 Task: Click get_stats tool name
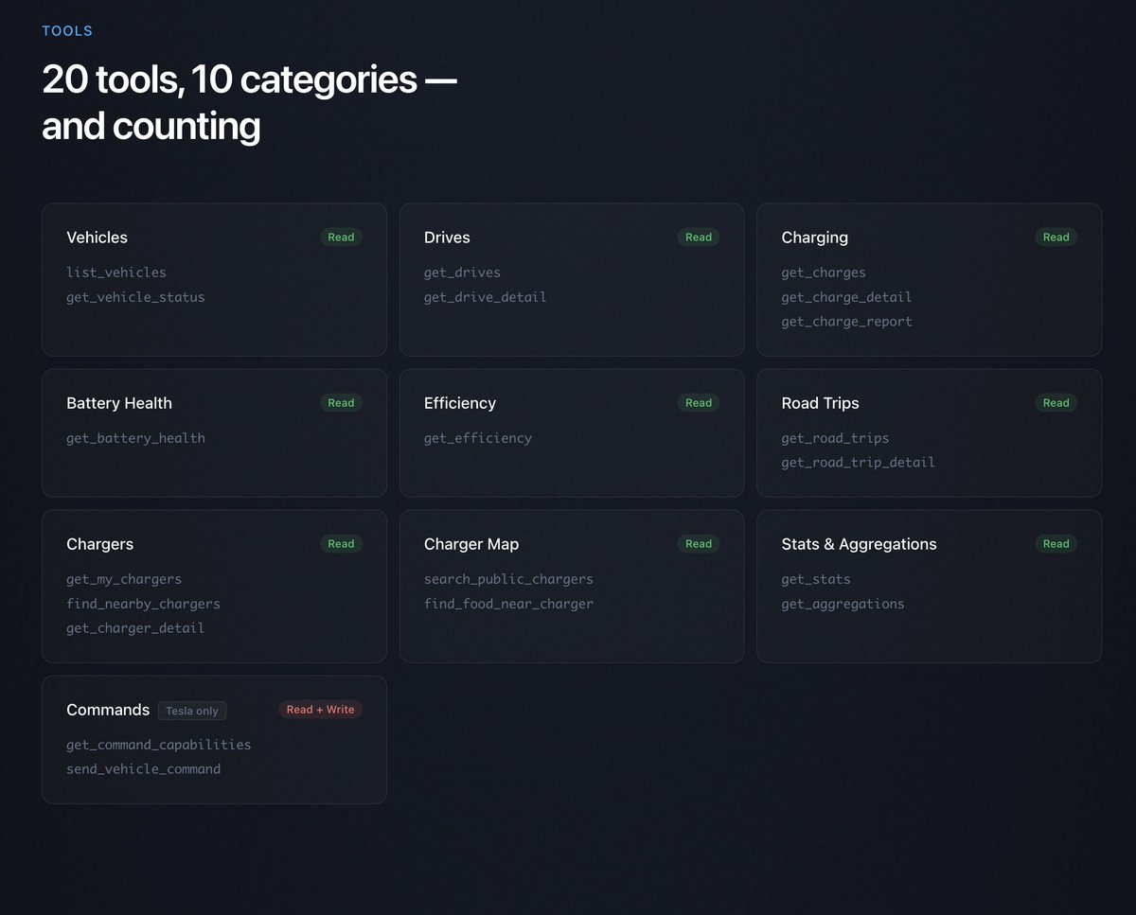click(x=816, y=579)
